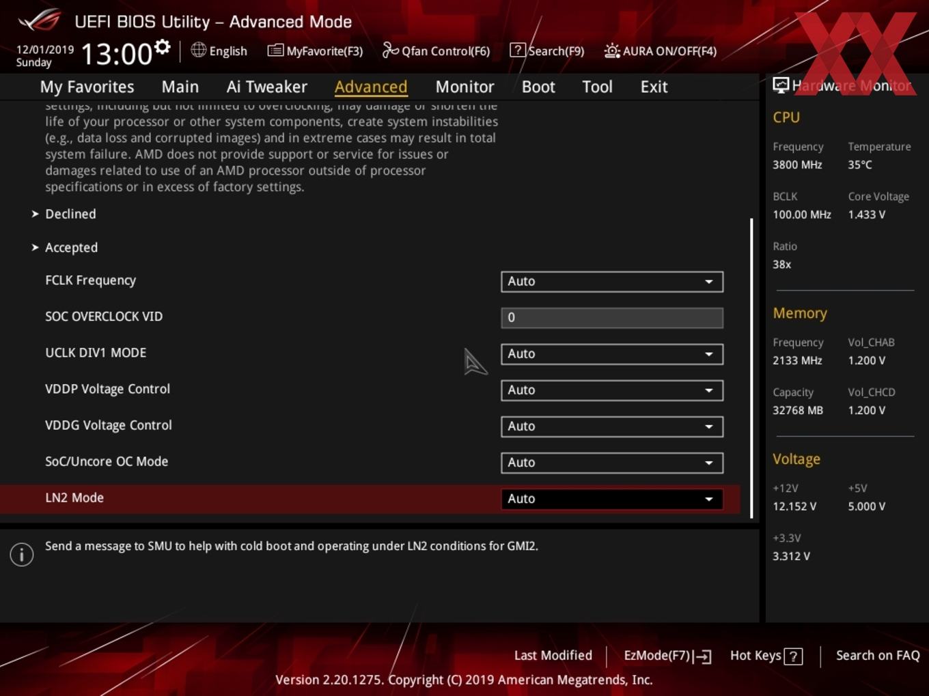Open the Tool tab
Viewport: 929px width, 696px height.
[597, 87]
